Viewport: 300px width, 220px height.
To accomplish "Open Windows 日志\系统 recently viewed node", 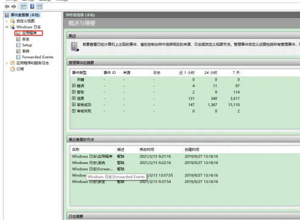I will tap(88, 163).
